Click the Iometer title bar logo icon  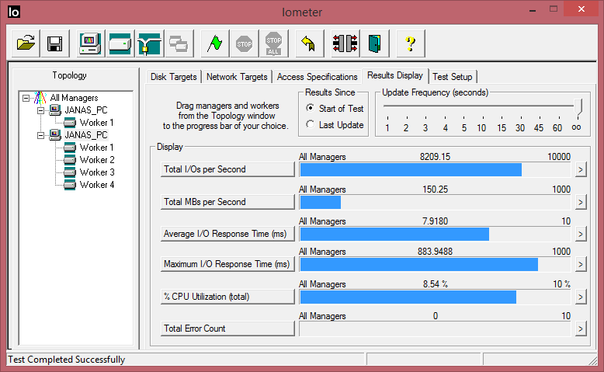tap(14, 12)
